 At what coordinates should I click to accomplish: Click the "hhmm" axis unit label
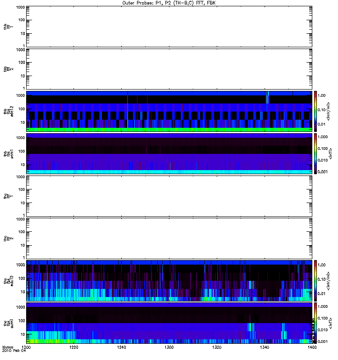(8, 347)
